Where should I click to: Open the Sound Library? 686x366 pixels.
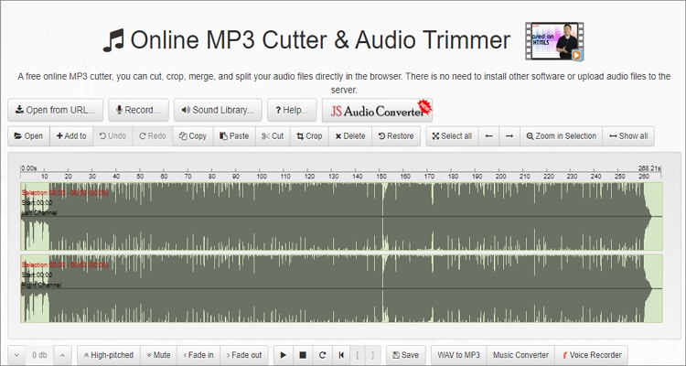pyautogui.click(x=218, y=110)
